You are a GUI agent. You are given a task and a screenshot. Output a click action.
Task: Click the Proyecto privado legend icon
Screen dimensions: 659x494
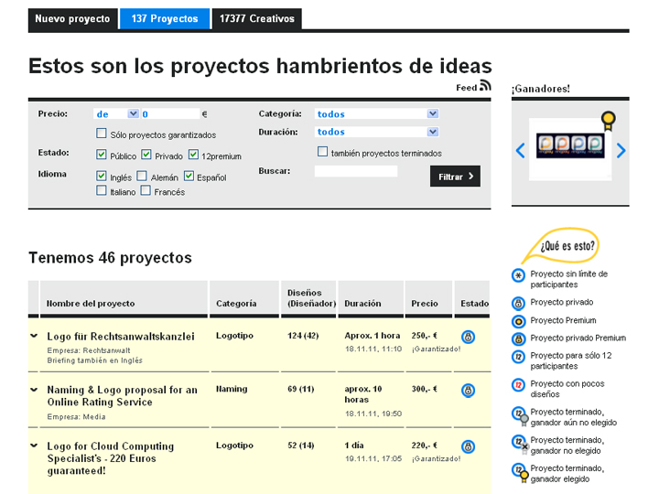518,303
